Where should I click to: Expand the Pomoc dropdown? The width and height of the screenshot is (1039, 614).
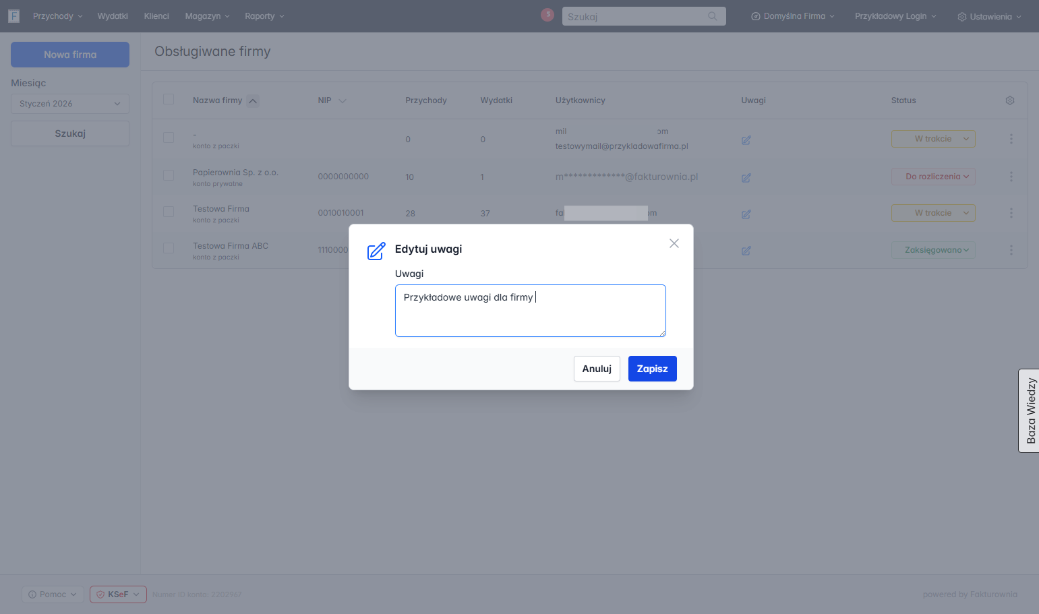pyautogui.click(x=53, y=594)
